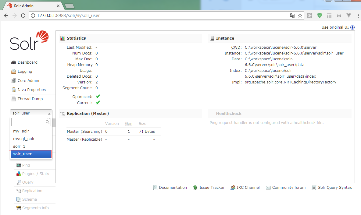Image resolution: width=361 pixels, height=215 pixels.
Task: Open the Documentation link
Action: [x=173, y=188]
